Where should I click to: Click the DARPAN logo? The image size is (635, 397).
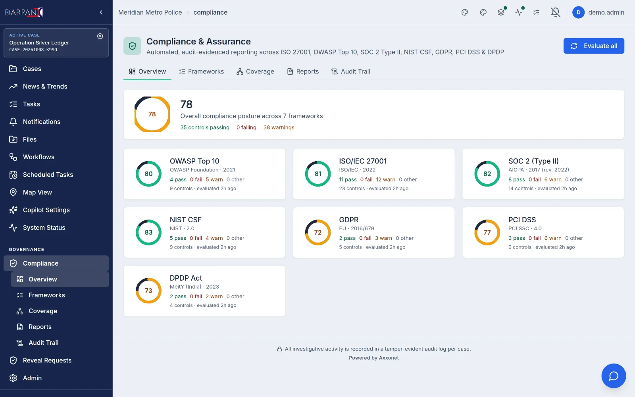point(24,12)
